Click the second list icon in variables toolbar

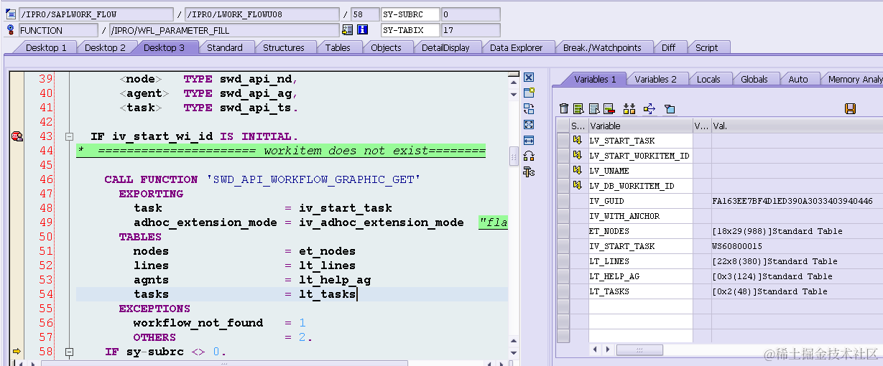pos(594,108)
